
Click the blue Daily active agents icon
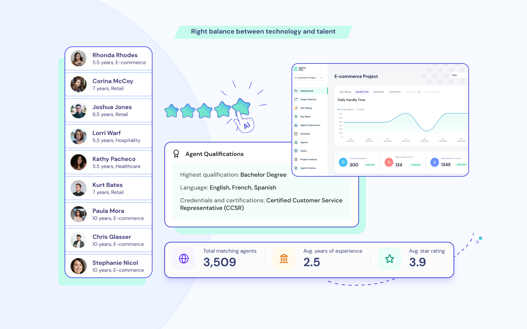point(343,162)
